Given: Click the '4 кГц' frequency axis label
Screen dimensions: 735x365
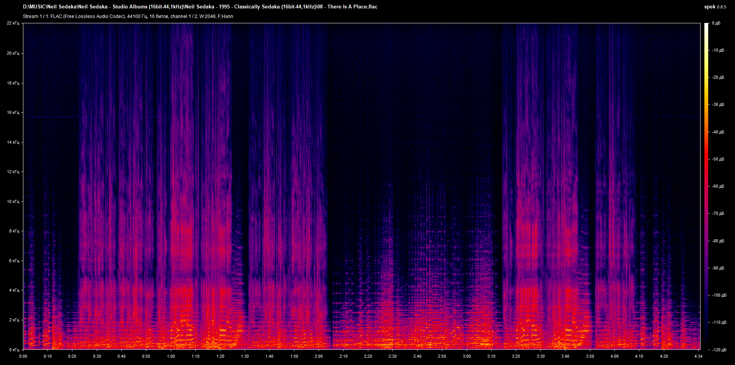Looking at the screenshot, I should click(x=14, y=290).
